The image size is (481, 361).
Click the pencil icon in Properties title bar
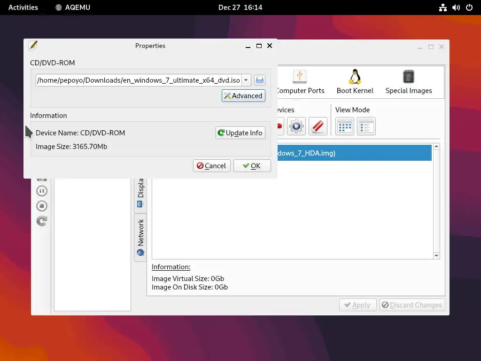[33, 46]
